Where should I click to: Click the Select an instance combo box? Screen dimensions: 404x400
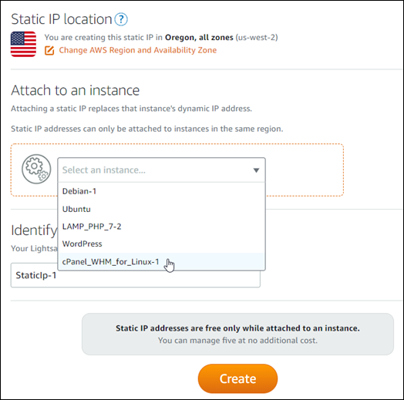tap(162, 170)
